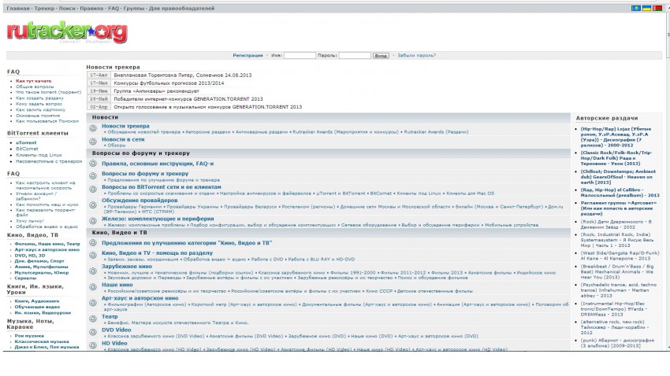Click forum icon beside DVD Video
670x376 pixels.
click(93, 333)
